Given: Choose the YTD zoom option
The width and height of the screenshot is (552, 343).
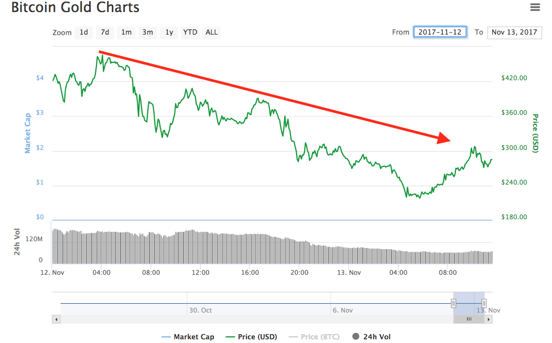Looking at the screenshot, I should click(x=190, y=33).
